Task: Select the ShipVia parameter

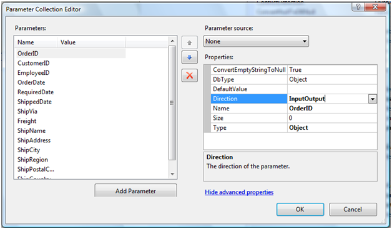Action: click(x=27, y=111)
